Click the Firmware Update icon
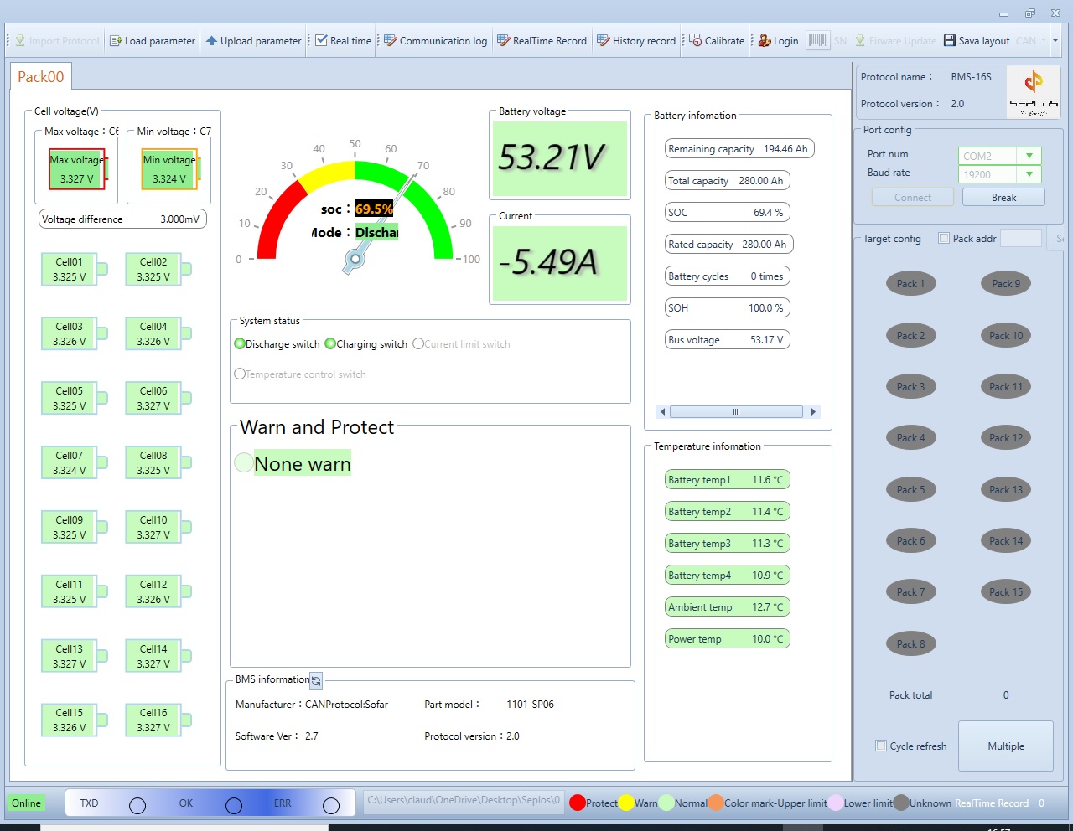The height and width of the screenshot is (831, 1073). pyautogui.click(x=860, y=40)
